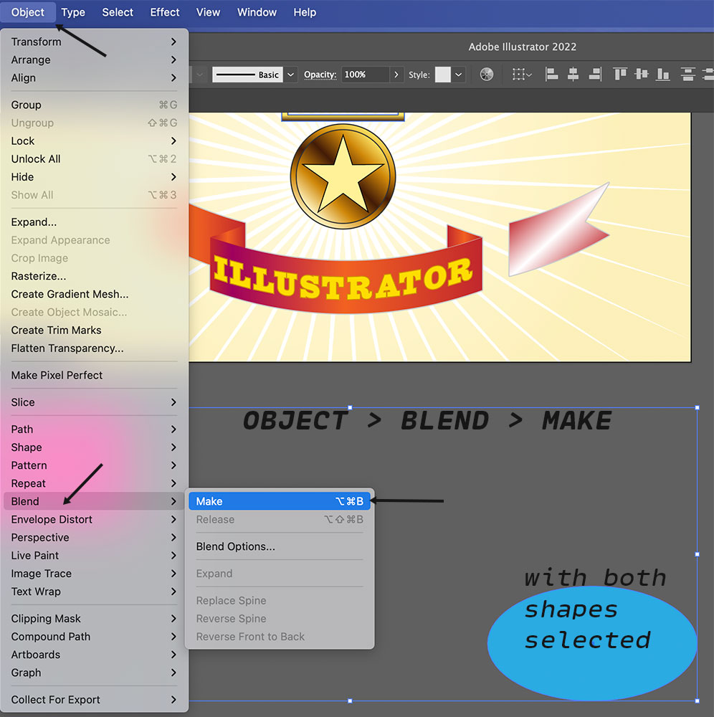
Task: Click the vertical align top icon
Action: click(620, 75)
